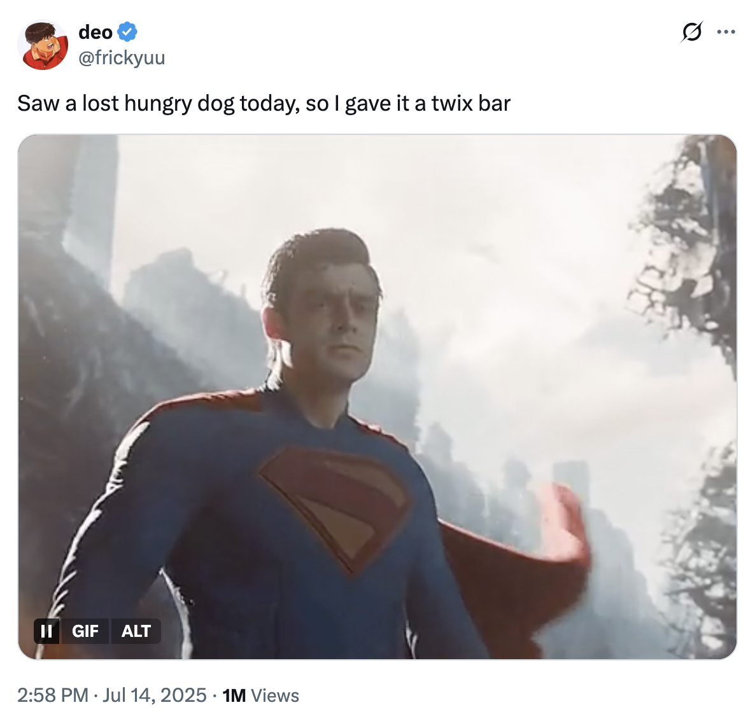This screenshot has width=755, height=719.
Task: Click the GIF label badge
Action: pyautogui.click(x=85, y=631)
